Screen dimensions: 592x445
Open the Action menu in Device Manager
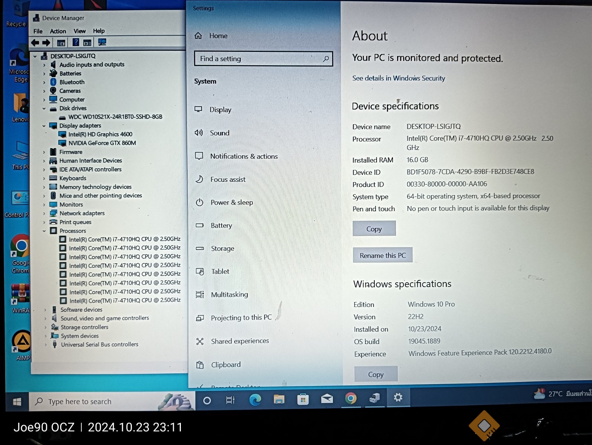58,32
